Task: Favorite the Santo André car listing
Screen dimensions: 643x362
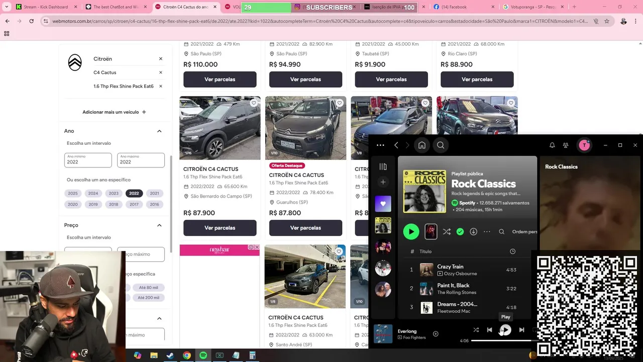Action: 340,251
